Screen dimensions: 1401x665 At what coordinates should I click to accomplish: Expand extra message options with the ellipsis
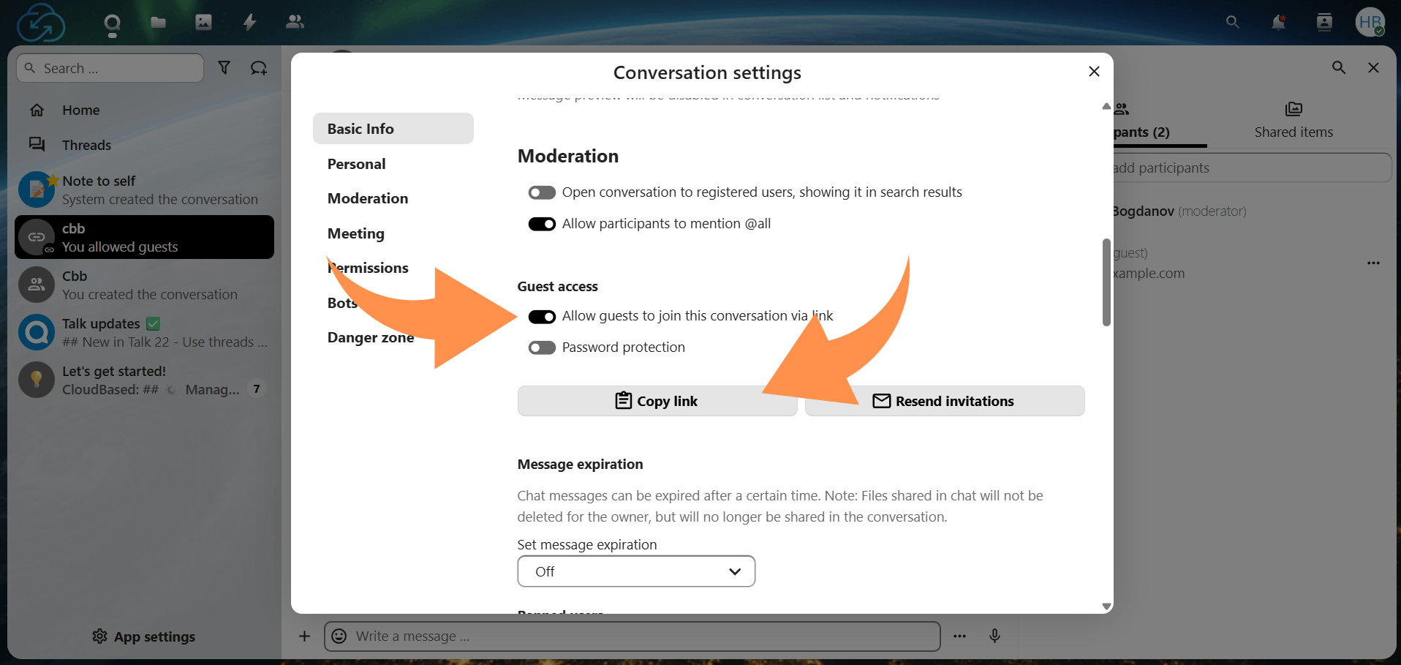click(x=959, y=636)
